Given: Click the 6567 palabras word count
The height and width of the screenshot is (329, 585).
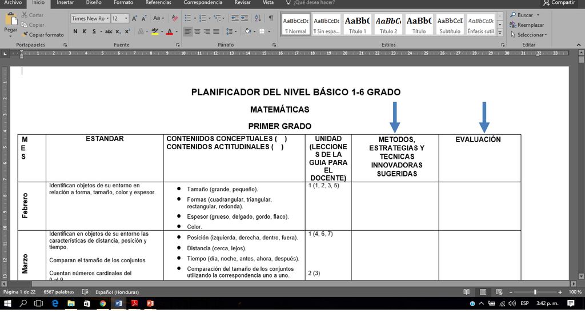Looking at the screenshot, I should [x=59, y=292].
